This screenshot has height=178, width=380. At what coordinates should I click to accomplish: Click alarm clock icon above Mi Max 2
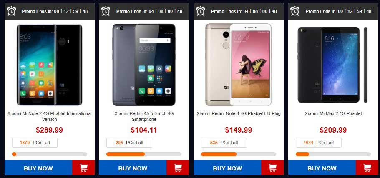click(x=295, y=11)
